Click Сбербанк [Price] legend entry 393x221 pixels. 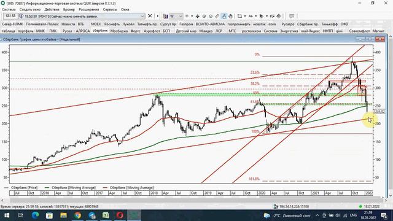coord(21,188)
